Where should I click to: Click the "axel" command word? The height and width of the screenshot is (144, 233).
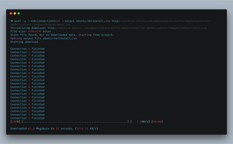coord(18,21)
